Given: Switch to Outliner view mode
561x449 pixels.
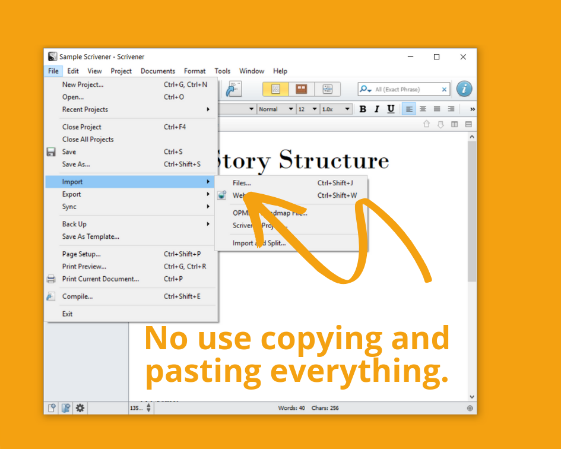Looking at the screenshot, I should click(327, 89).
